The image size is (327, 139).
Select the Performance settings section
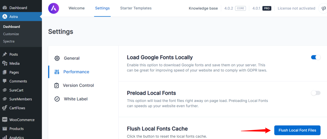click(x=76, y=72)
